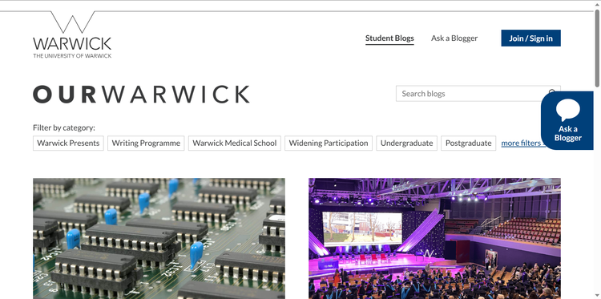Select the Postgraduate filter

(x=469, y=143)
